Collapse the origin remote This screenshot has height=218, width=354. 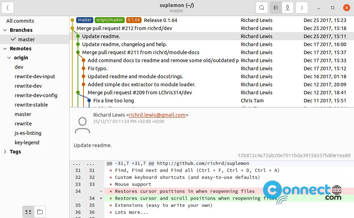point(9,58)
